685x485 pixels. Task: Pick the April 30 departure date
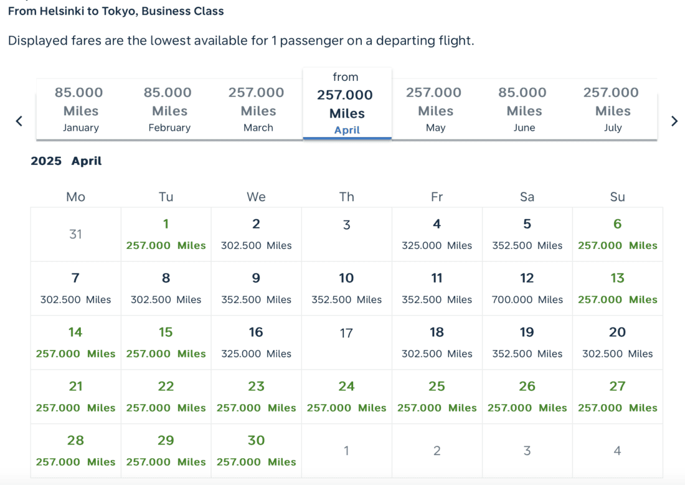256,451
